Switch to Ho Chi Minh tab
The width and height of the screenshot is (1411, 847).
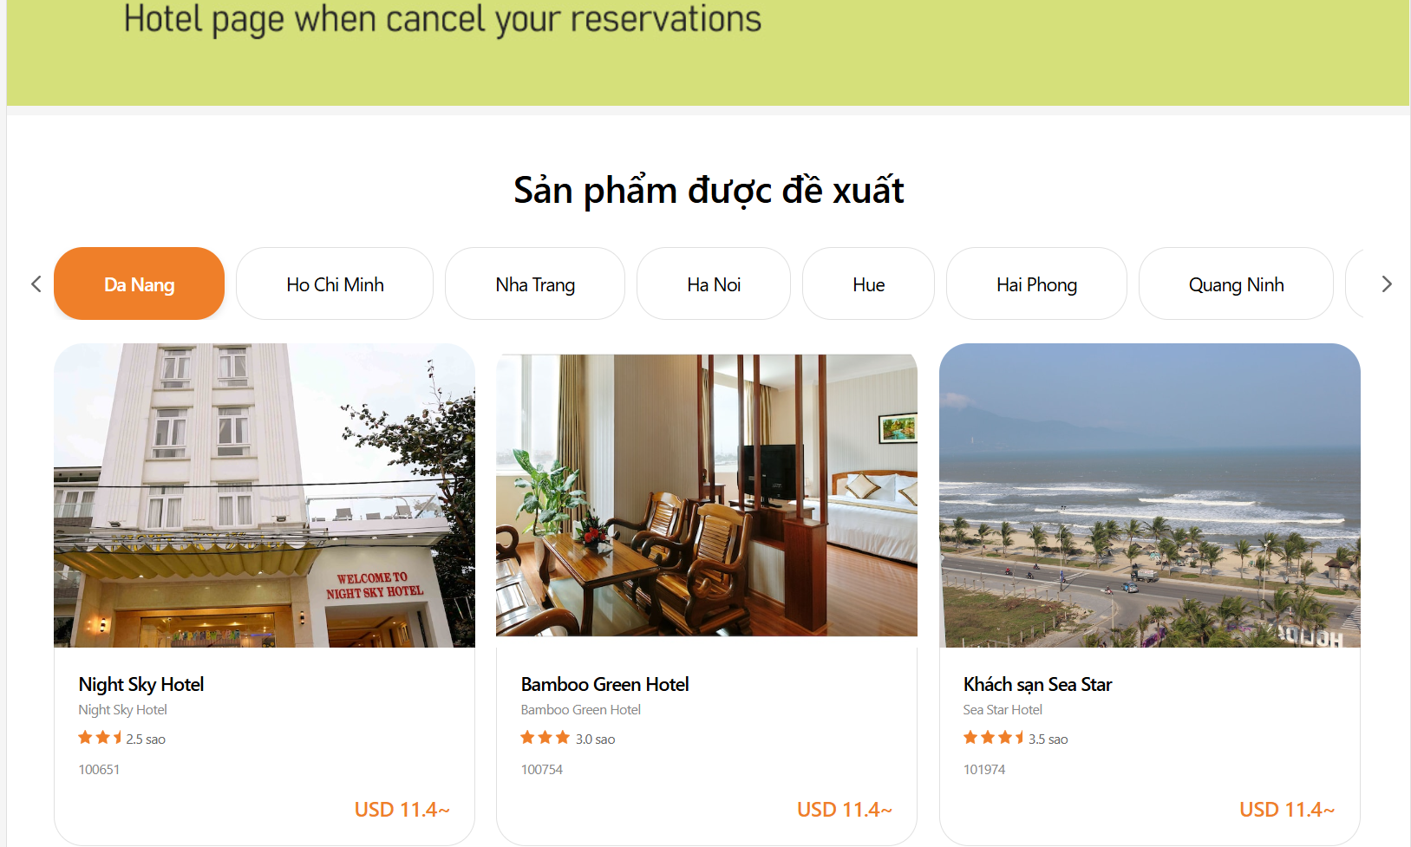point(335,284)
